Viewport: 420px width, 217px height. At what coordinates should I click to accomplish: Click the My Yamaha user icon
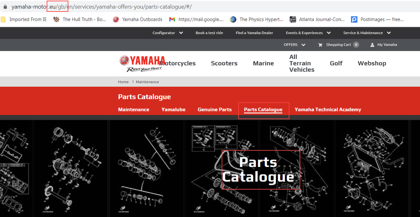point(372,45)
